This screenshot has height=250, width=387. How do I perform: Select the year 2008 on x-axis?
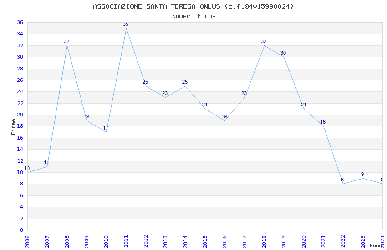pos(66,241)
